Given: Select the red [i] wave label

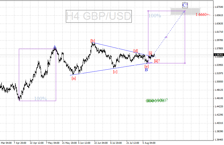Looking at the screenshot, I should (151, 53).
